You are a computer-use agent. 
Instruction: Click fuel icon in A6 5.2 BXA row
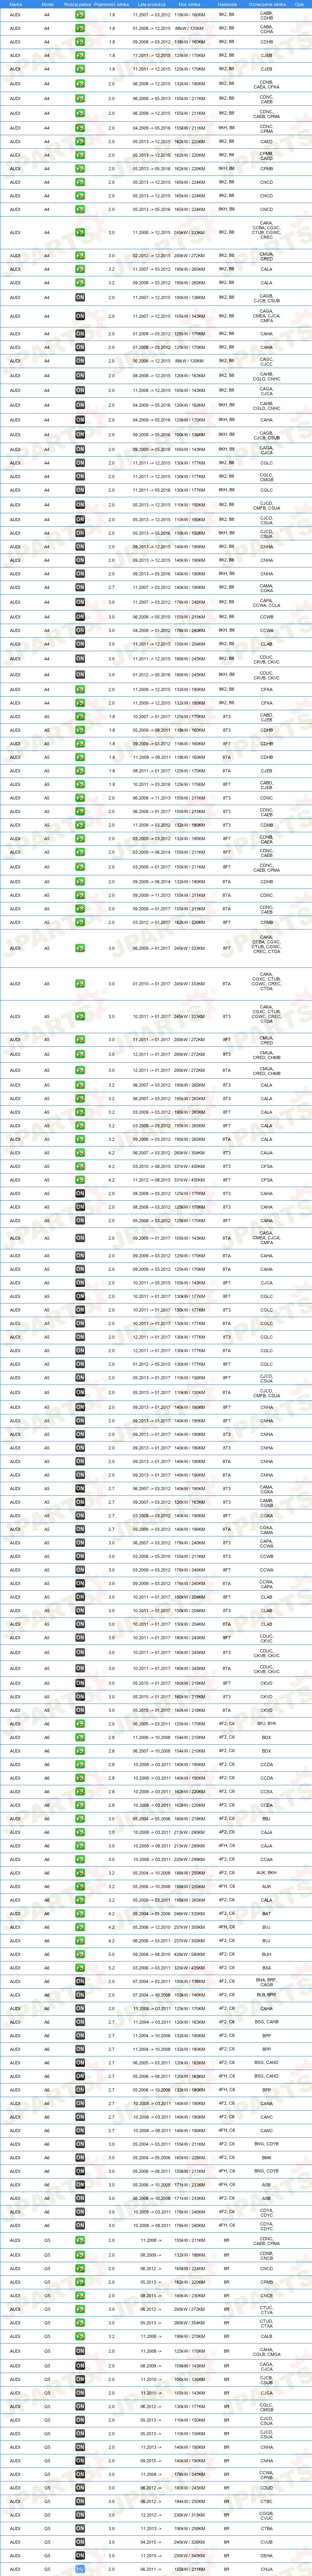[x=80, y=1967]
